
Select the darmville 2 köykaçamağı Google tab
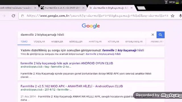click(111, 8)
